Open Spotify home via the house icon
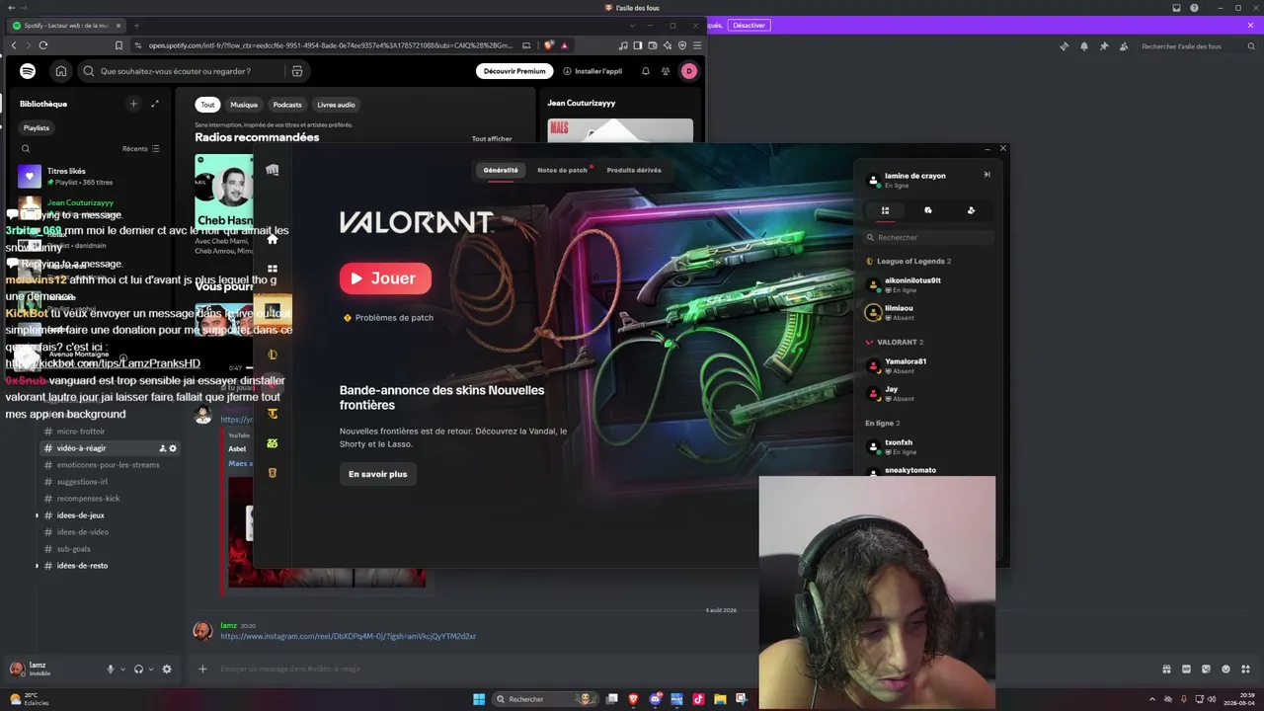This screenshot has height=711, width=1264. (x=61, y=71)
